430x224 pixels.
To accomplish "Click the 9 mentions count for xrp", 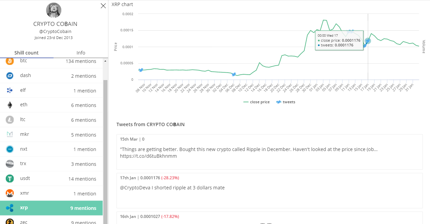I will pyautogui.click(x=83, y=208).
